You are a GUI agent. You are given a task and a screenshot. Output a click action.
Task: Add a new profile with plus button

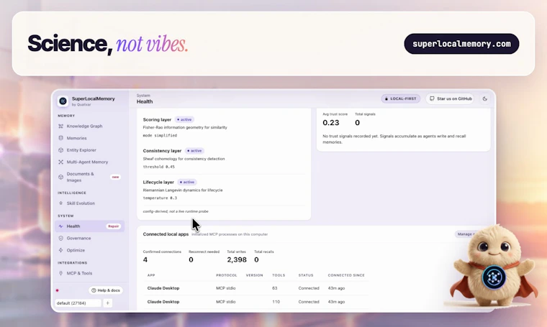107,303
